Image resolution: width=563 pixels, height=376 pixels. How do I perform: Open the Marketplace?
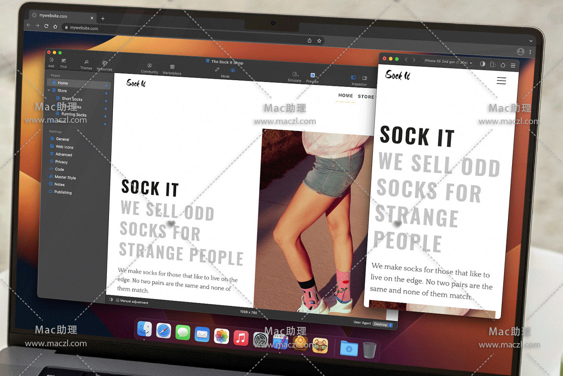tap(172, 67)
